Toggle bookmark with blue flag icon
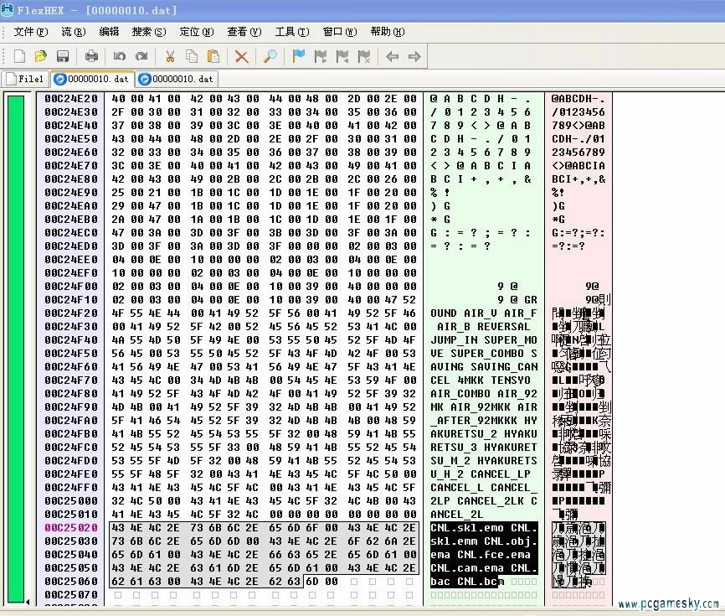 click(299, 56)
